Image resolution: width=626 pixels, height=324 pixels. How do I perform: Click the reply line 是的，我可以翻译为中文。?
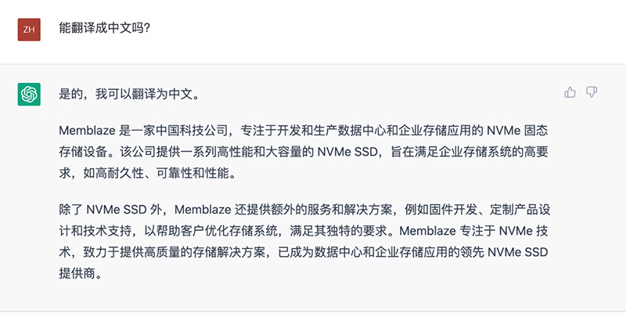tap(129, 94)
